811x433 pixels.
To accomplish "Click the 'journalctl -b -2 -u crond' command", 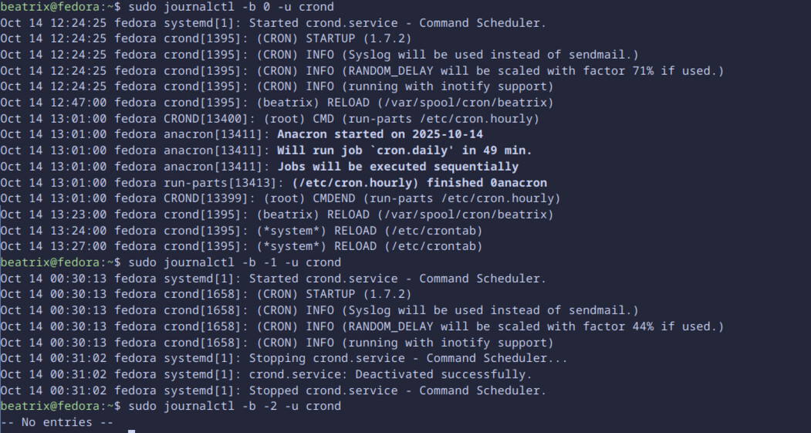I will click(234, 406).
